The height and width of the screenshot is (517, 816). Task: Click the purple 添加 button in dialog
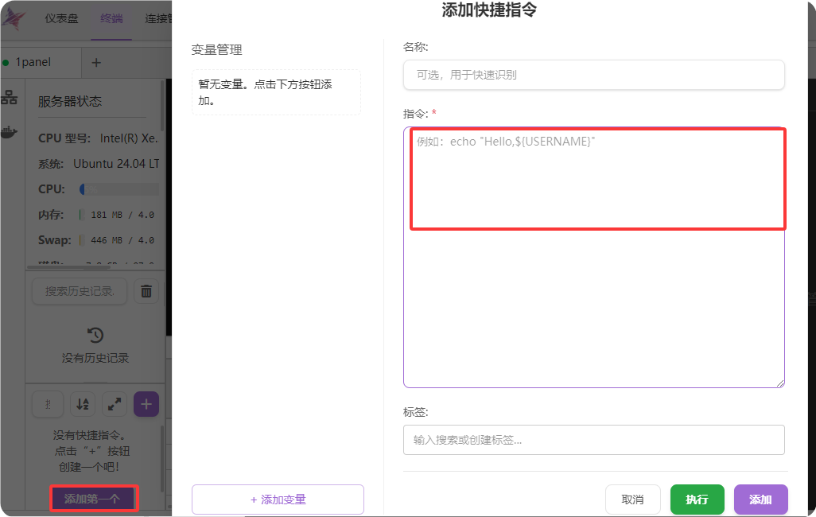pyautogui.click(x=760, y=500)
